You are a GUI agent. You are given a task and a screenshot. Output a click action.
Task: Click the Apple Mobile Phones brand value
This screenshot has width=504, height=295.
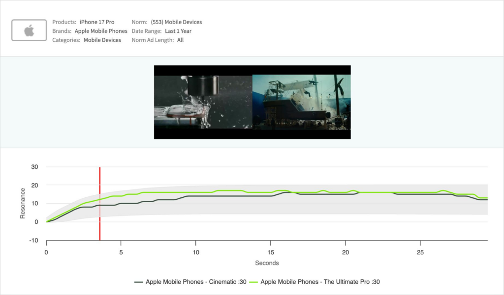tap(101, 31)
